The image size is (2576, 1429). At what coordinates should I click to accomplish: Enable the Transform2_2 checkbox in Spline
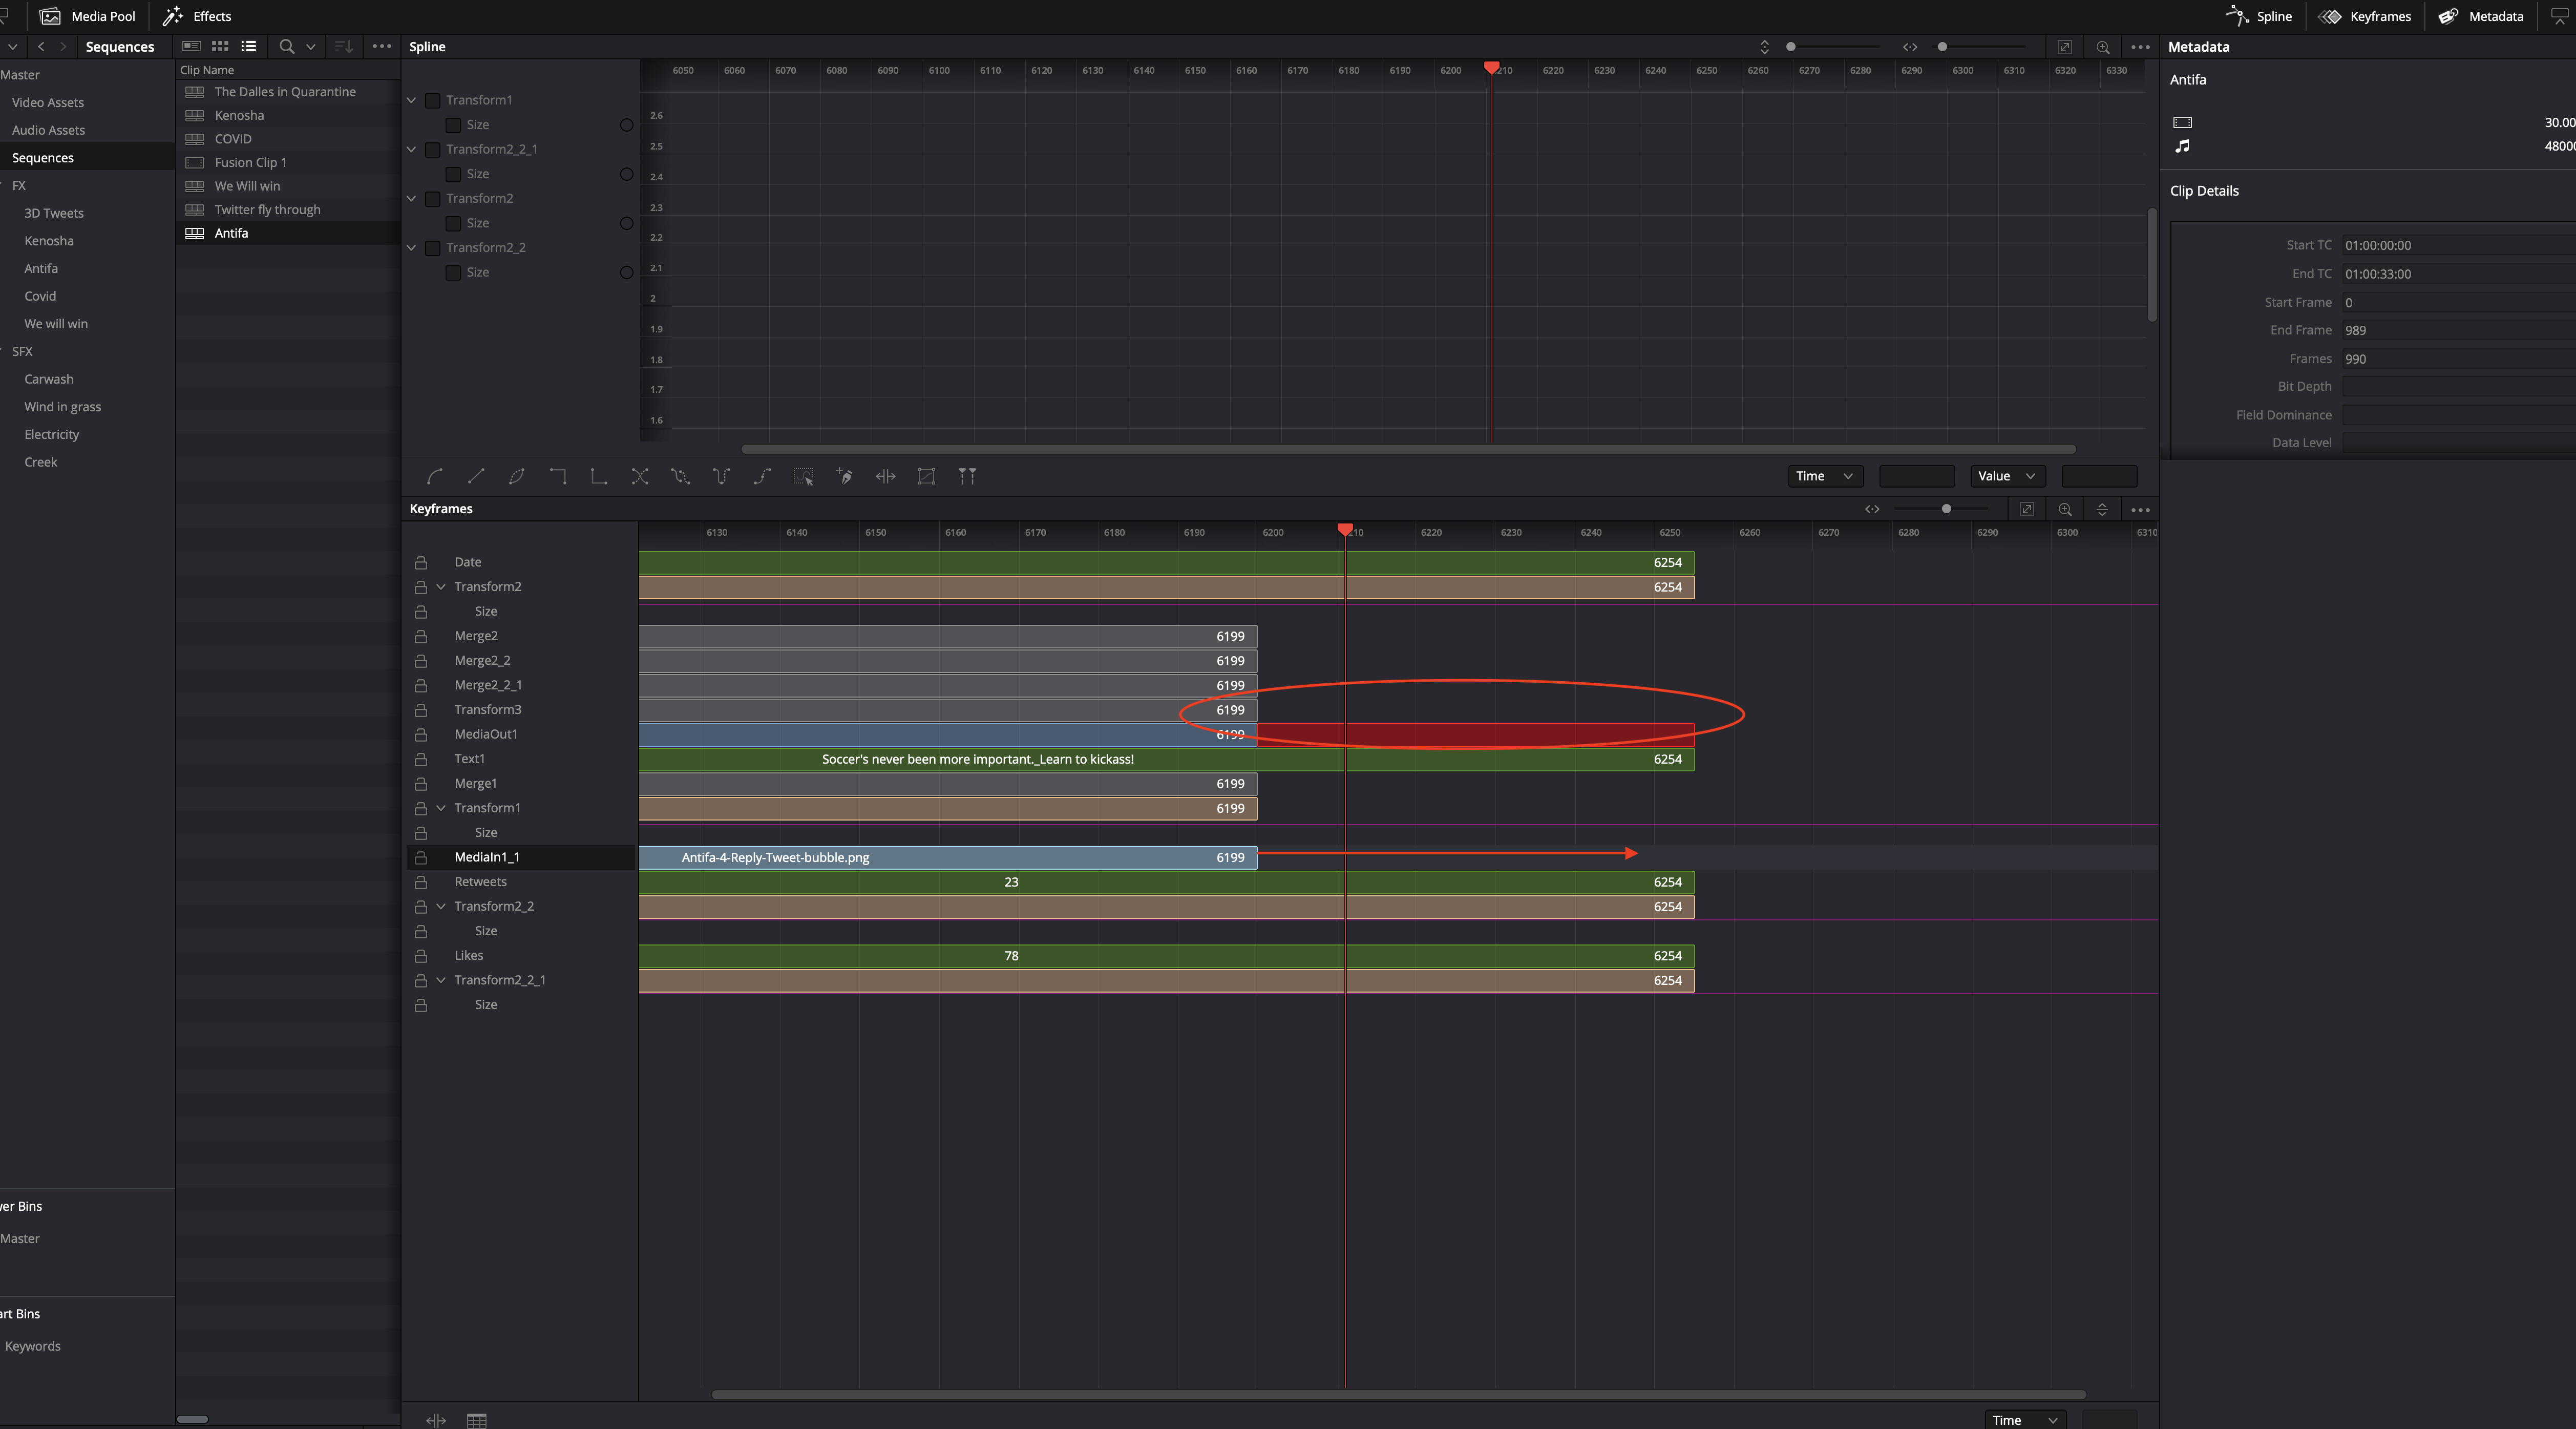pyautogui.click(x=433, y=248)
